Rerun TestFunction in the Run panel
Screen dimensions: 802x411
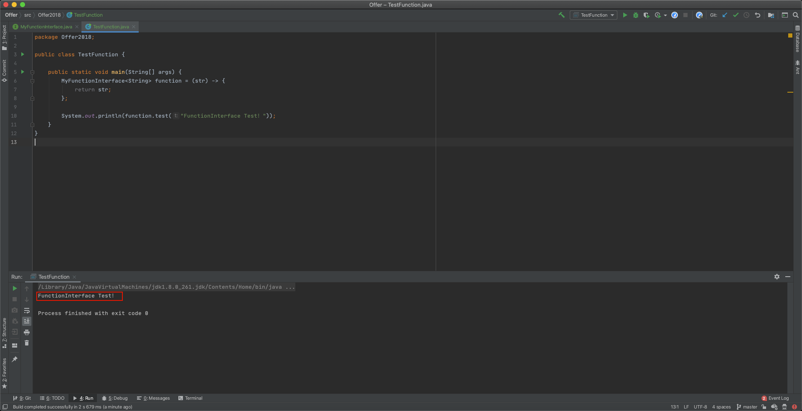point(15,288)
